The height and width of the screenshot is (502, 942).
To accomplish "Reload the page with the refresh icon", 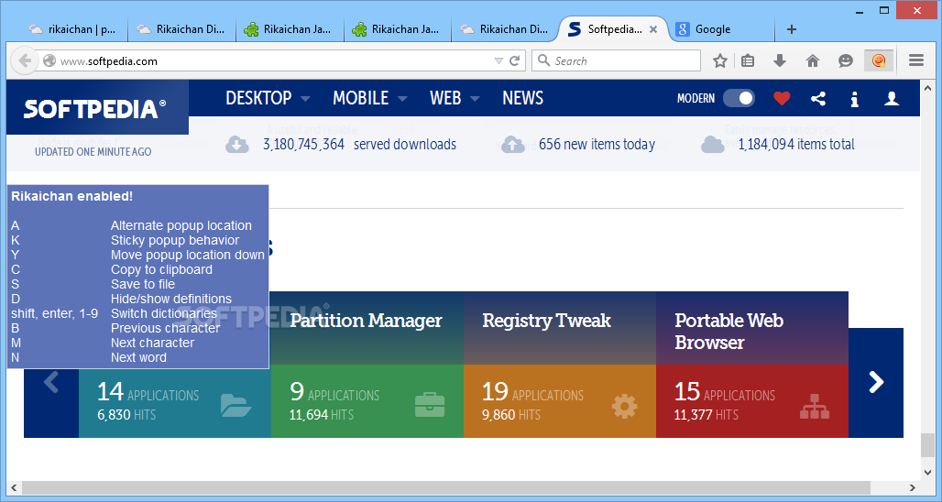I will 515,60.
